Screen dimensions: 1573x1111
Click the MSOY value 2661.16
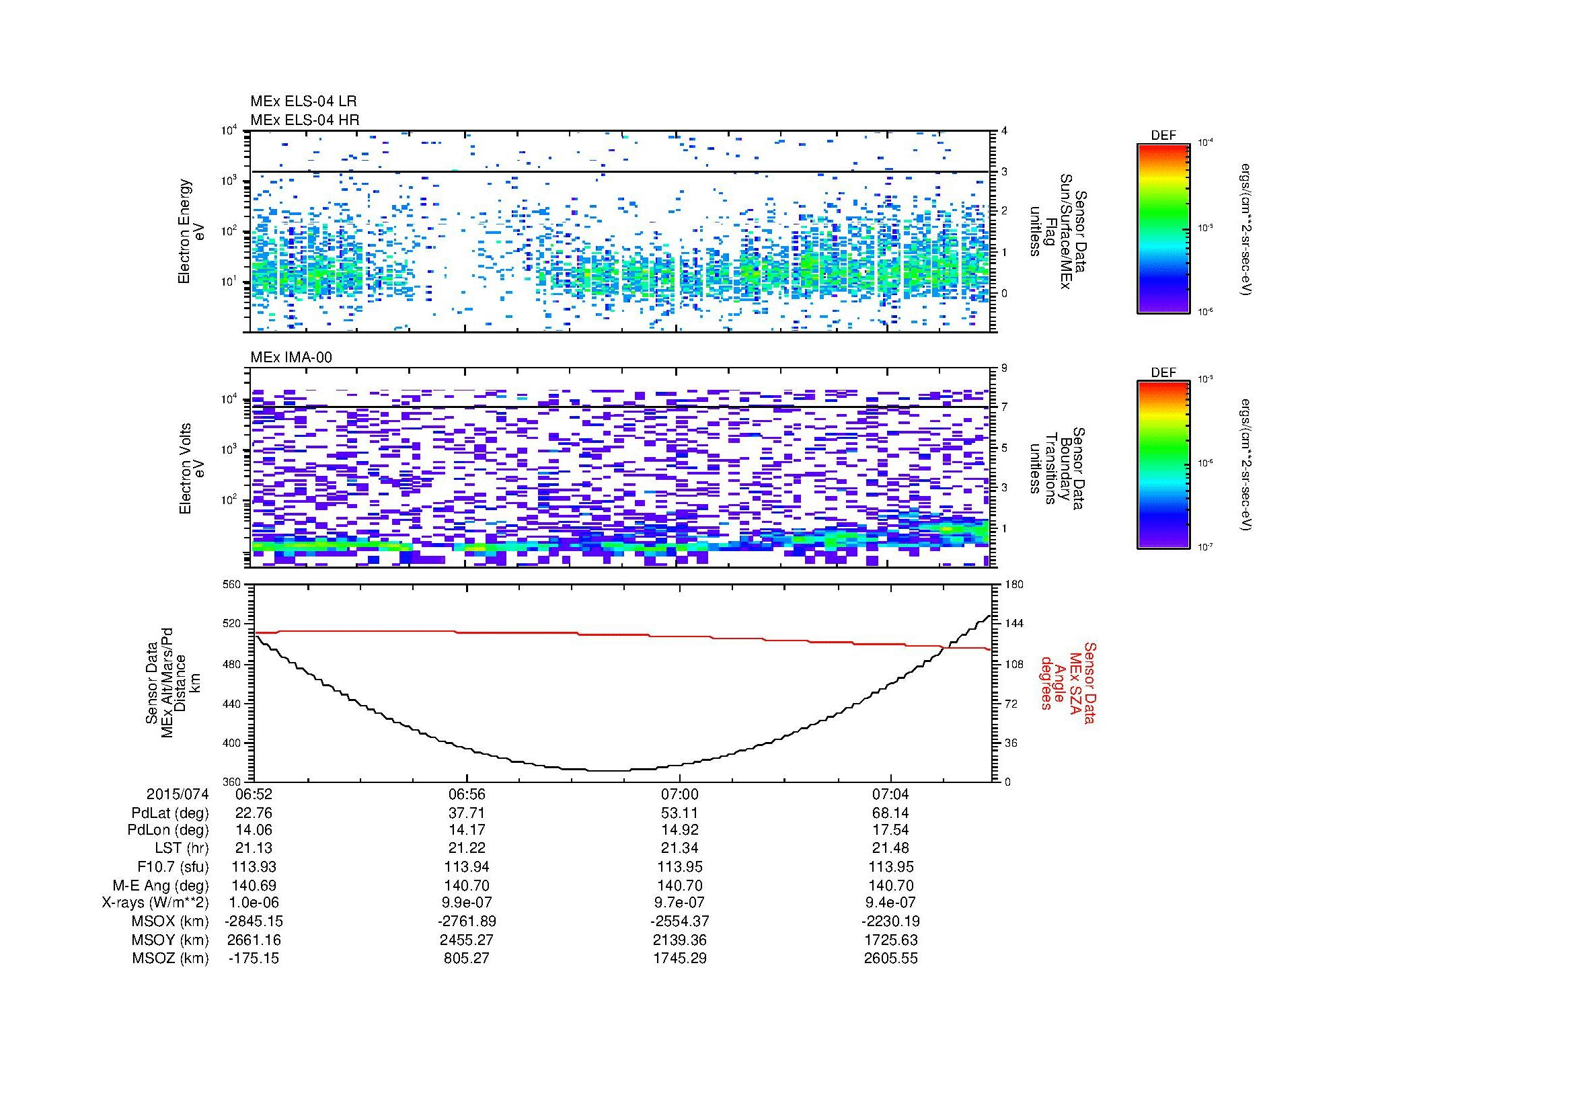[x=254, y=940]
